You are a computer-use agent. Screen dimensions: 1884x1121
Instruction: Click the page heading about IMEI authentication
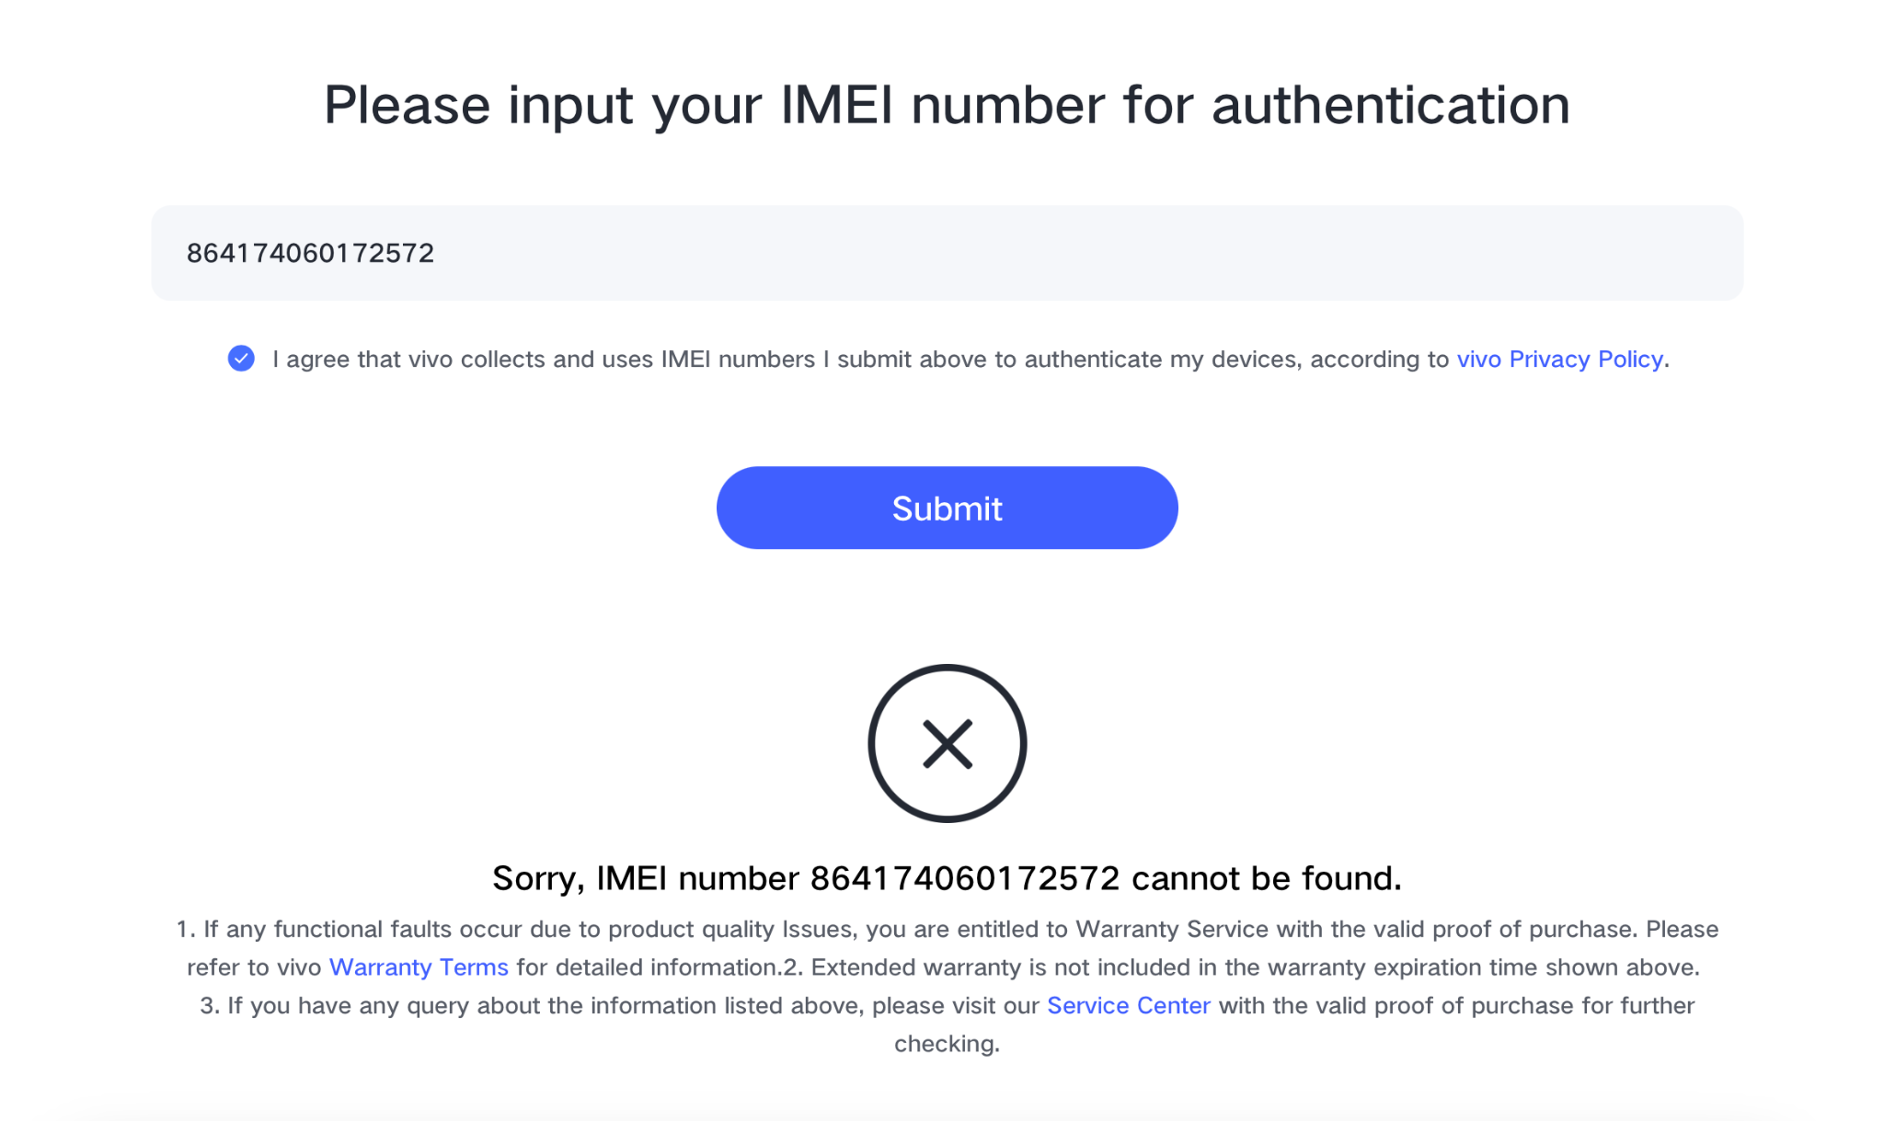[947, 105]
